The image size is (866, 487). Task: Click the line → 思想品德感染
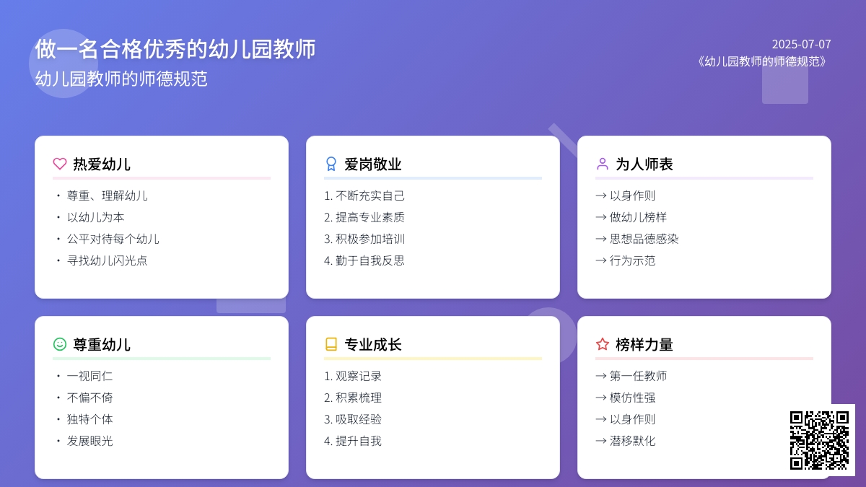click(637, 239)
